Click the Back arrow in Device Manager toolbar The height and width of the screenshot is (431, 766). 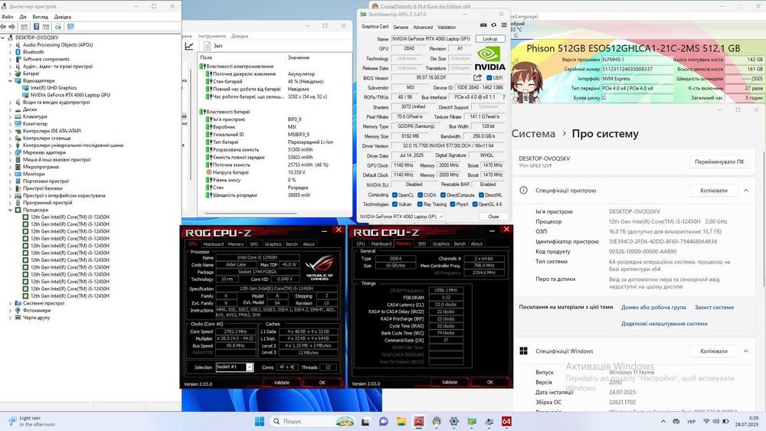(4, 27)
